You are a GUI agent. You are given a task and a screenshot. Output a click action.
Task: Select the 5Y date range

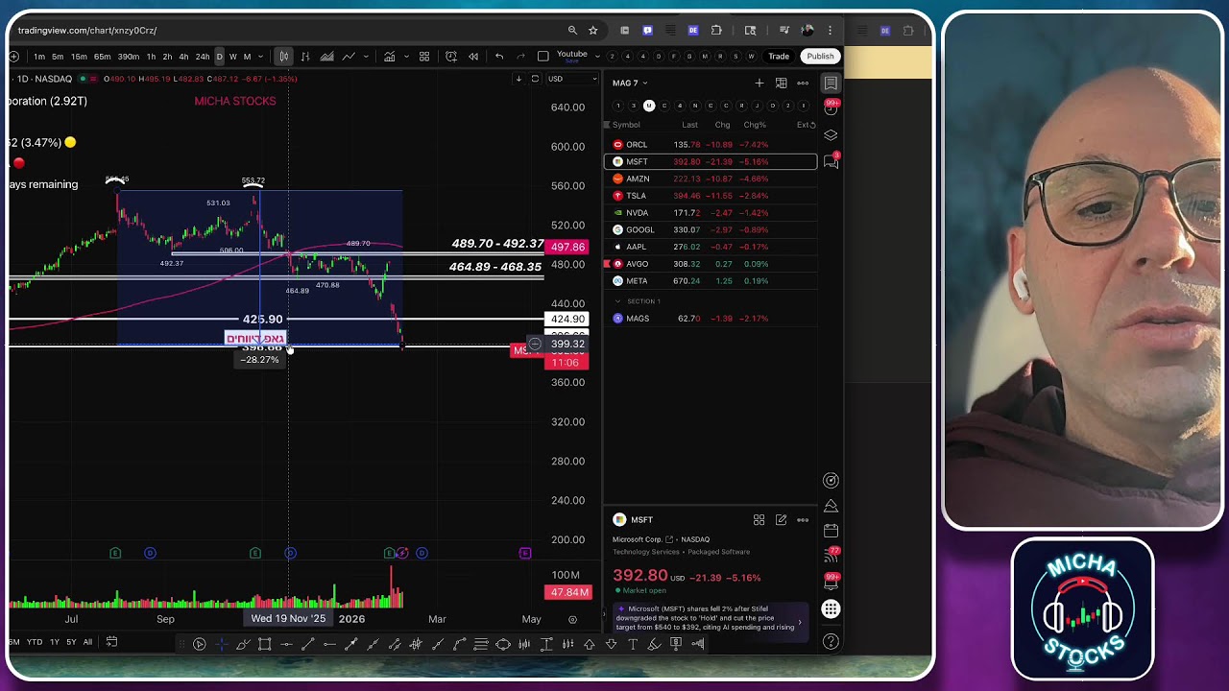(x=71, y=642)
